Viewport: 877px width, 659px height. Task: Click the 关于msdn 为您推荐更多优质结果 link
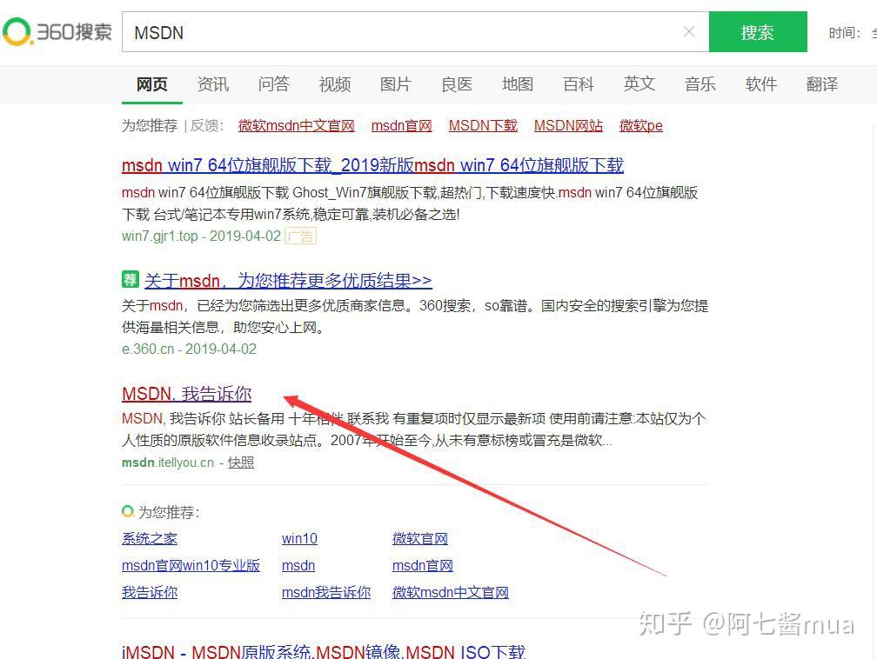[x=287, y=280]
